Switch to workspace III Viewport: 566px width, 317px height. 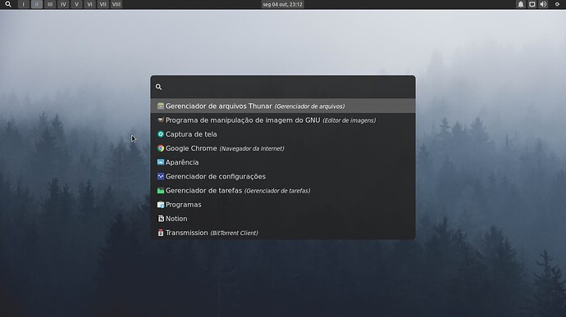(50, 4)
